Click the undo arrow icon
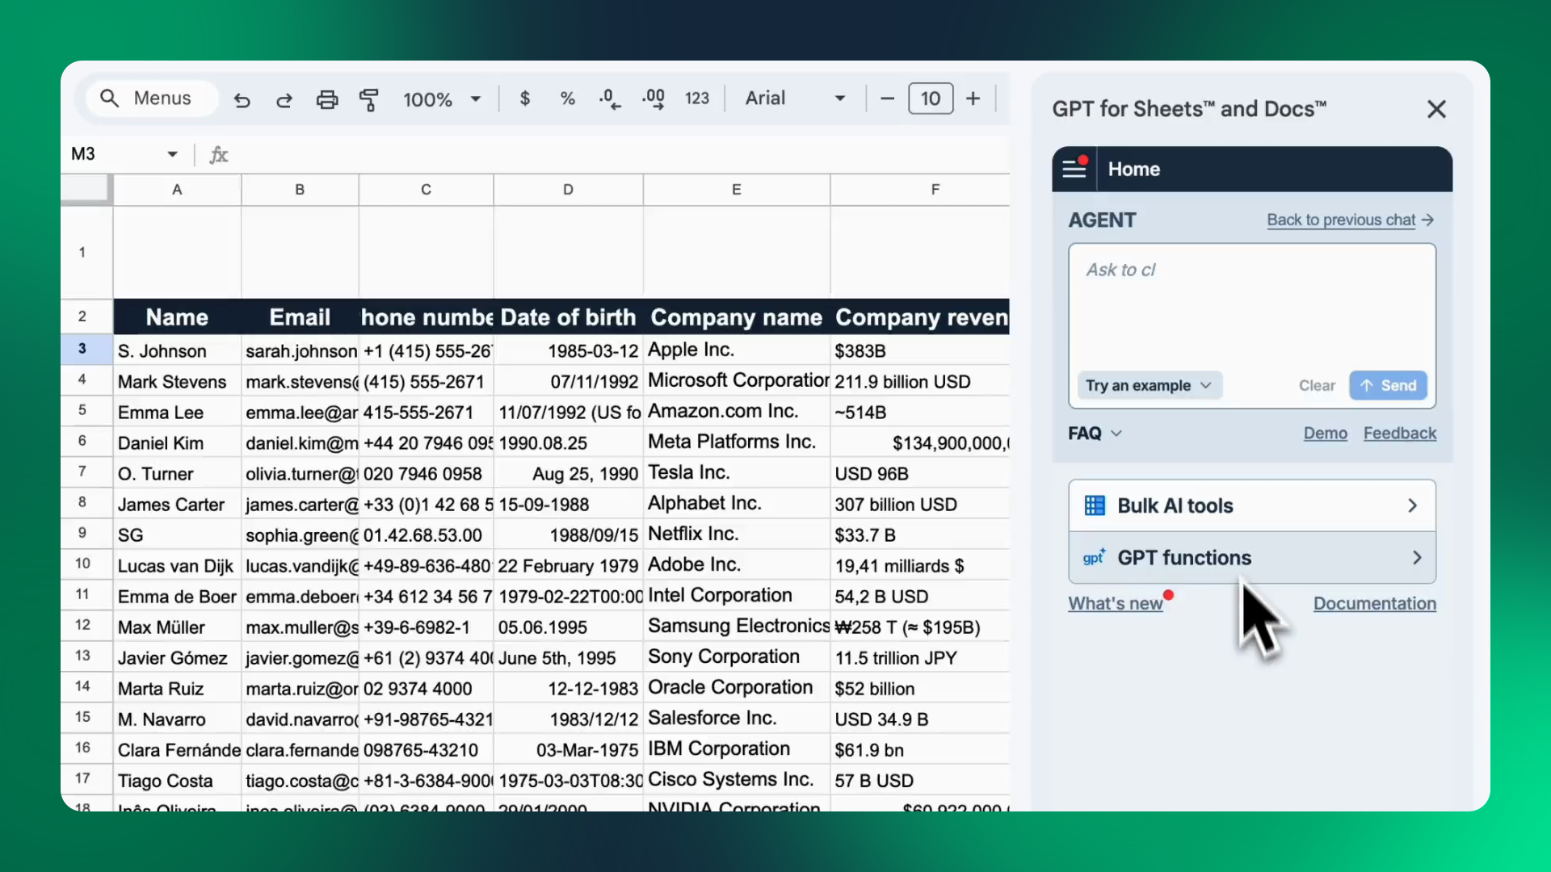 pyautogui.click(x=242, y=99)
